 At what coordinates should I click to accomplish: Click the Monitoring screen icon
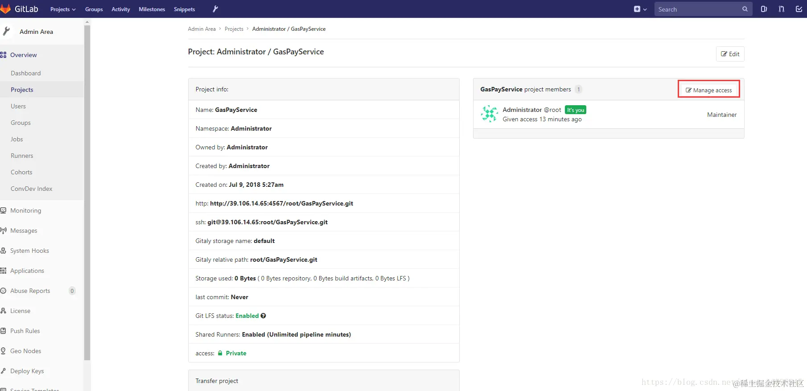click(3, 210)
